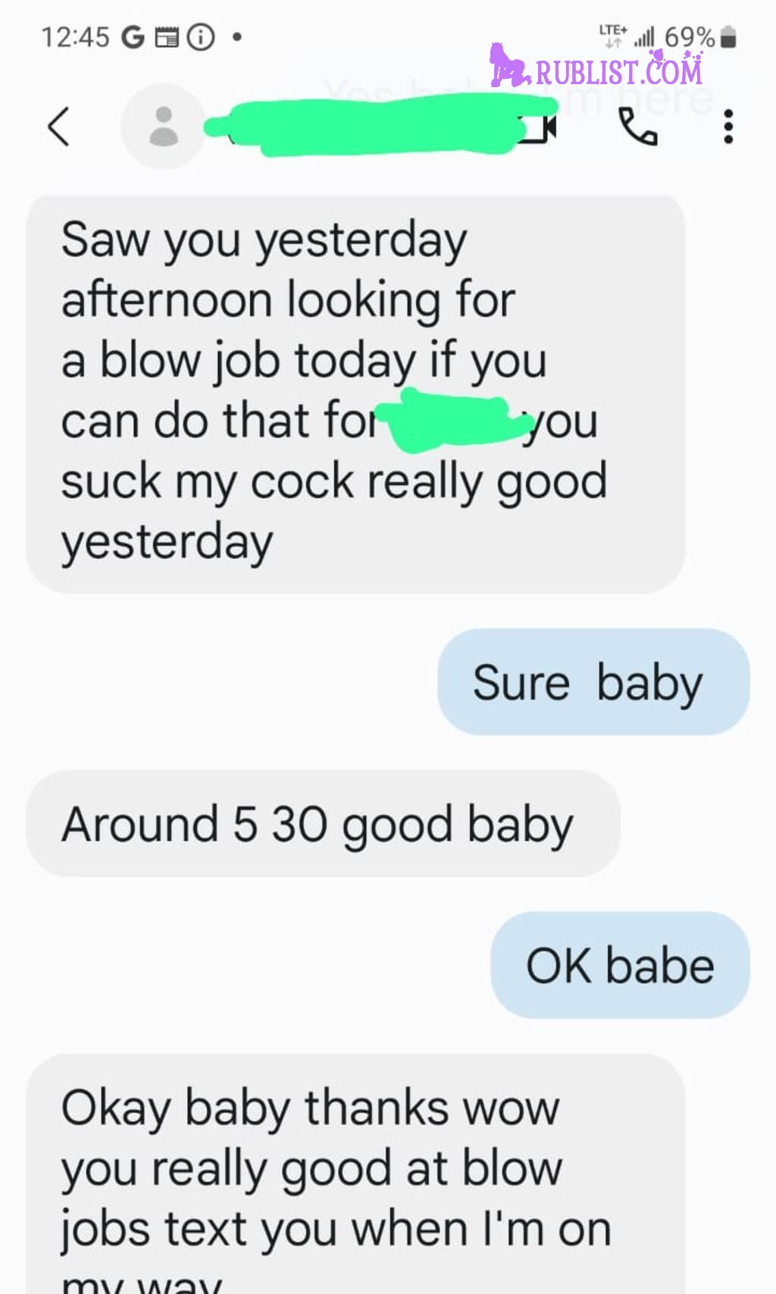This screenshot has width=776, height=1294.
Task: Tap the 12:45 clock in status bar
Action: pyautogui.click(x=75, y=37)
